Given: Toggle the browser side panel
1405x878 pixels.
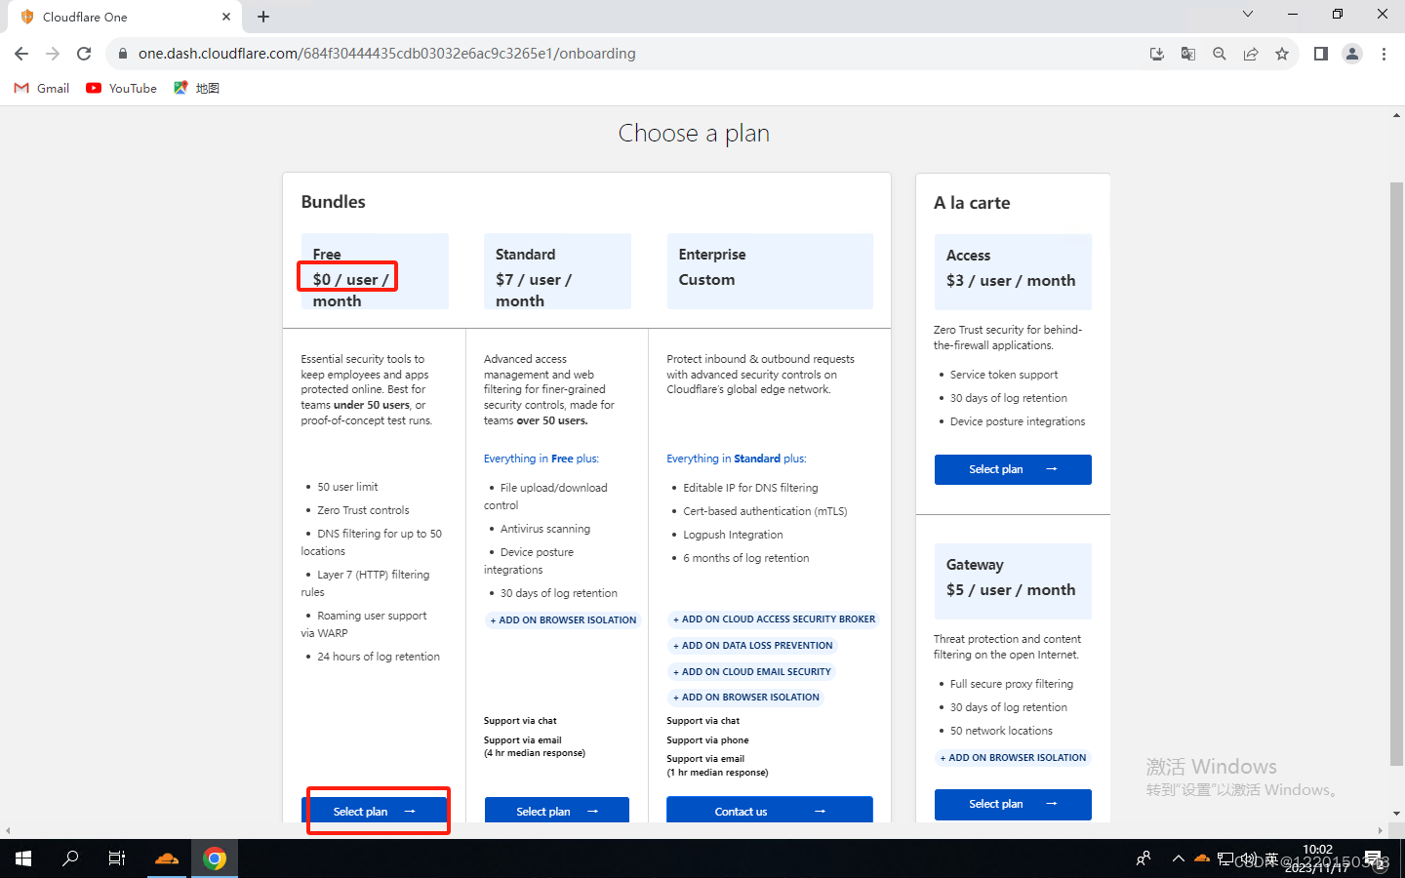Looking at the screenshot, I should coord(1321,54).
